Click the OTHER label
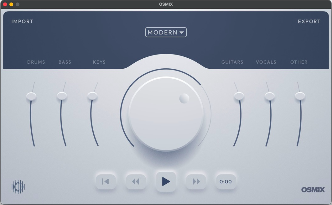This screenshot has height=205, width=332. [299, 62]
